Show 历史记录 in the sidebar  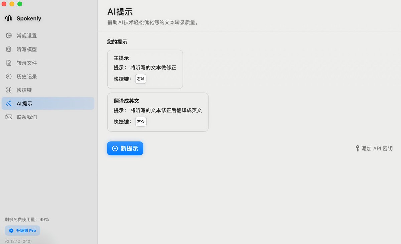48,77
